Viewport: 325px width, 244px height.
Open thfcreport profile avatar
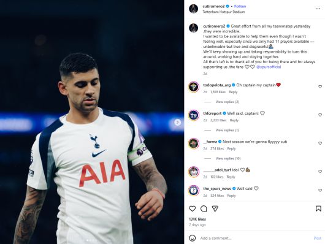click(194, 115)
